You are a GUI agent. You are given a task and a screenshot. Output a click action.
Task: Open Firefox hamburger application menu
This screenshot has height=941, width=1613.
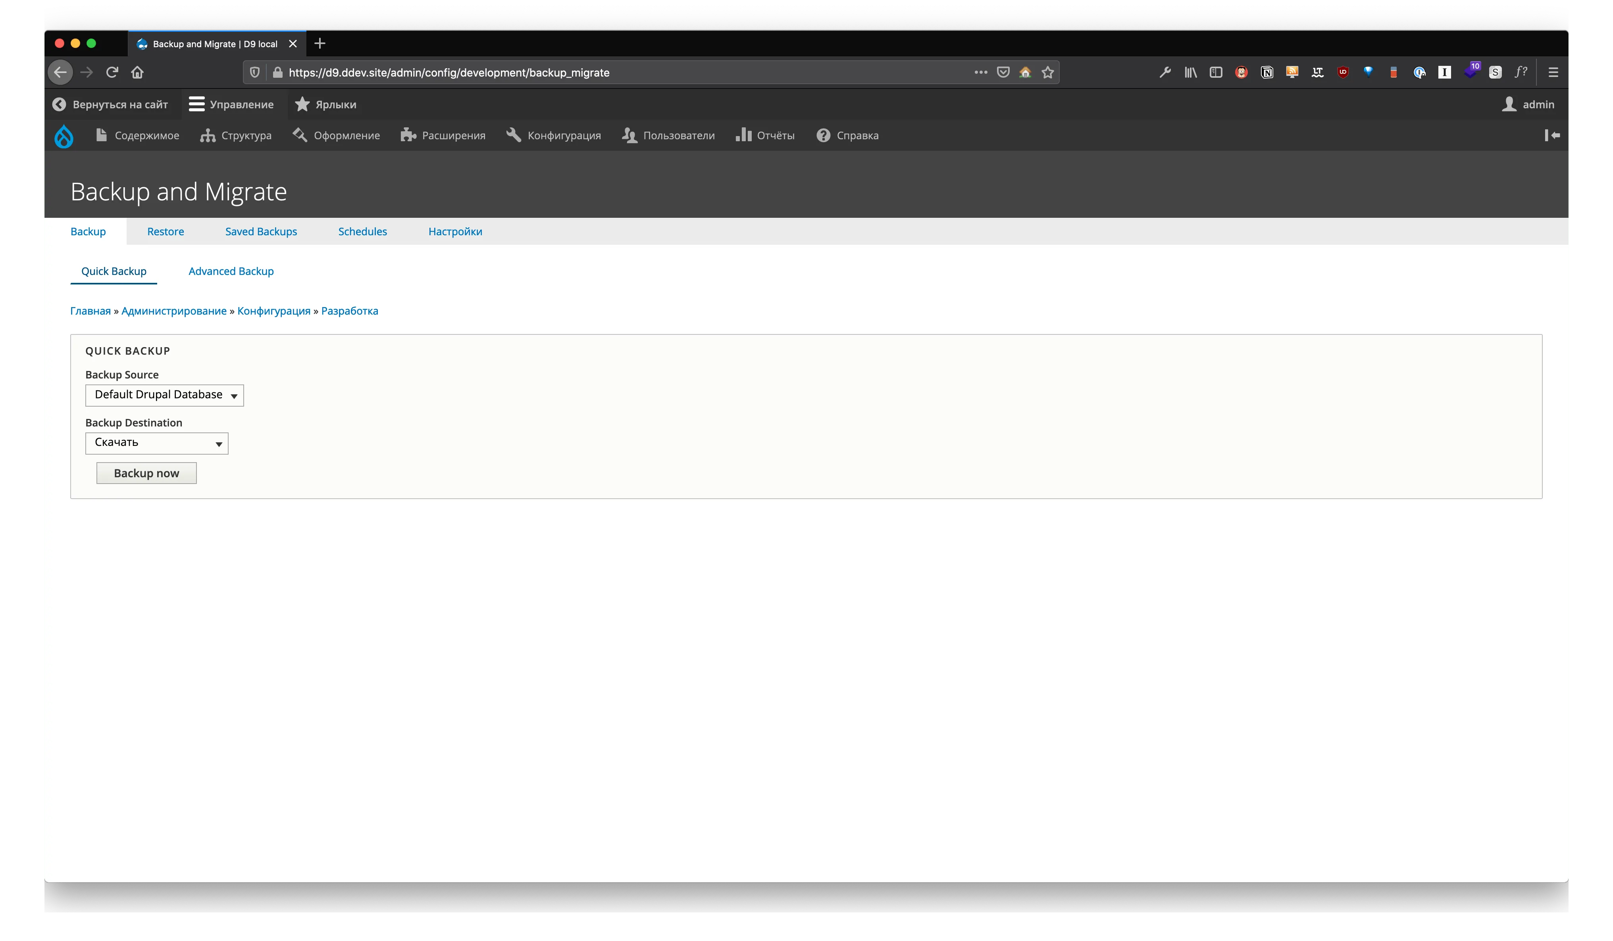point(1553,72)
